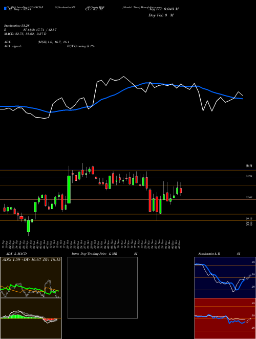Click the 34.94 price axis label

249,176
